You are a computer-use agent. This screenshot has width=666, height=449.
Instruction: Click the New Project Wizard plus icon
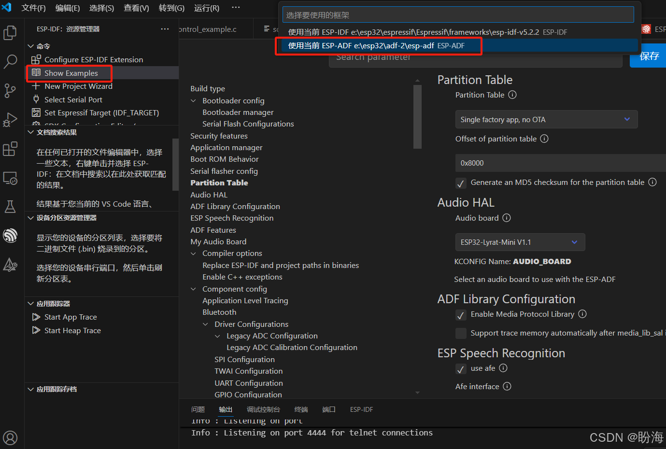(36, 86)
